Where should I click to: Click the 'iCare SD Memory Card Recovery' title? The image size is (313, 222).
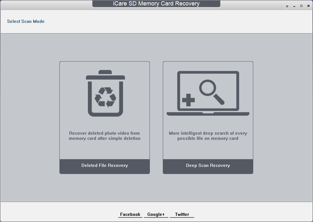click(156, 4)
